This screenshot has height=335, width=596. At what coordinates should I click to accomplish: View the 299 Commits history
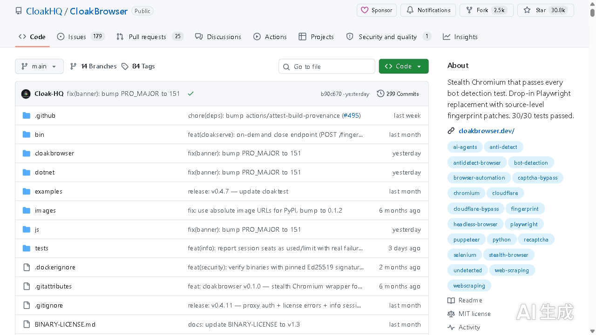(x=398, y=94)
